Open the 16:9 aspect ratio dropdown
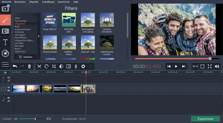223x123 pixels. click(195, 66)
